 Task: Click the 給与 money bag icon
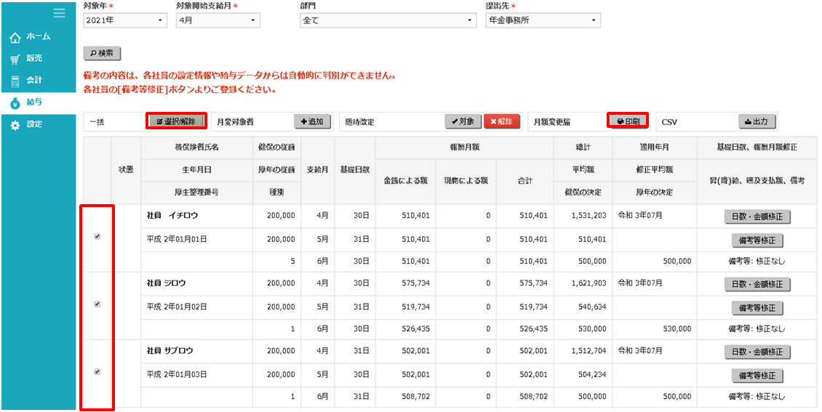15,103
